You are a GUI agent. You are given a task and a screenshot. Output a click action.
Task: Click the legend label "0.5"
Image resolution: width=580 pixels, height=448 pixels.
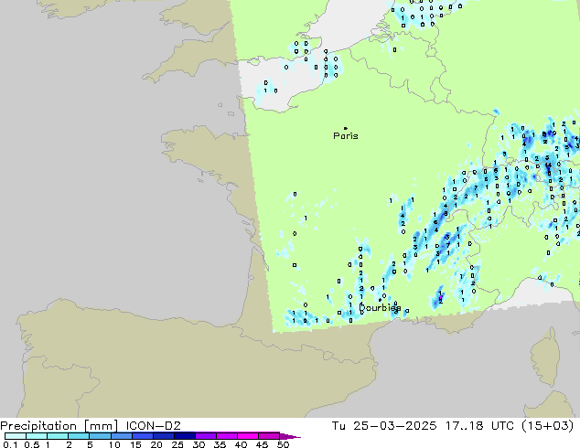click(x=32, y=444)
